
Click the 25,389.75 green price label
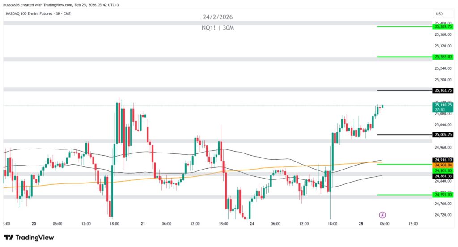443,27
